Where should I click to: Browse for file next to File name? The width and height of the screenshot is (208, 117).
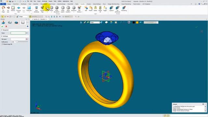coord(27,39)
